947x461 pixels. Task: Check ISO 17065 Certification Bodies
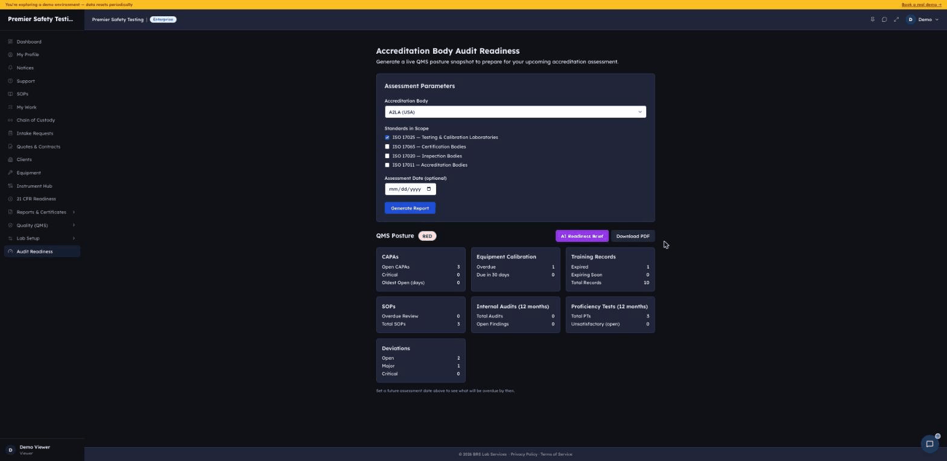click(x=387, y=147)
